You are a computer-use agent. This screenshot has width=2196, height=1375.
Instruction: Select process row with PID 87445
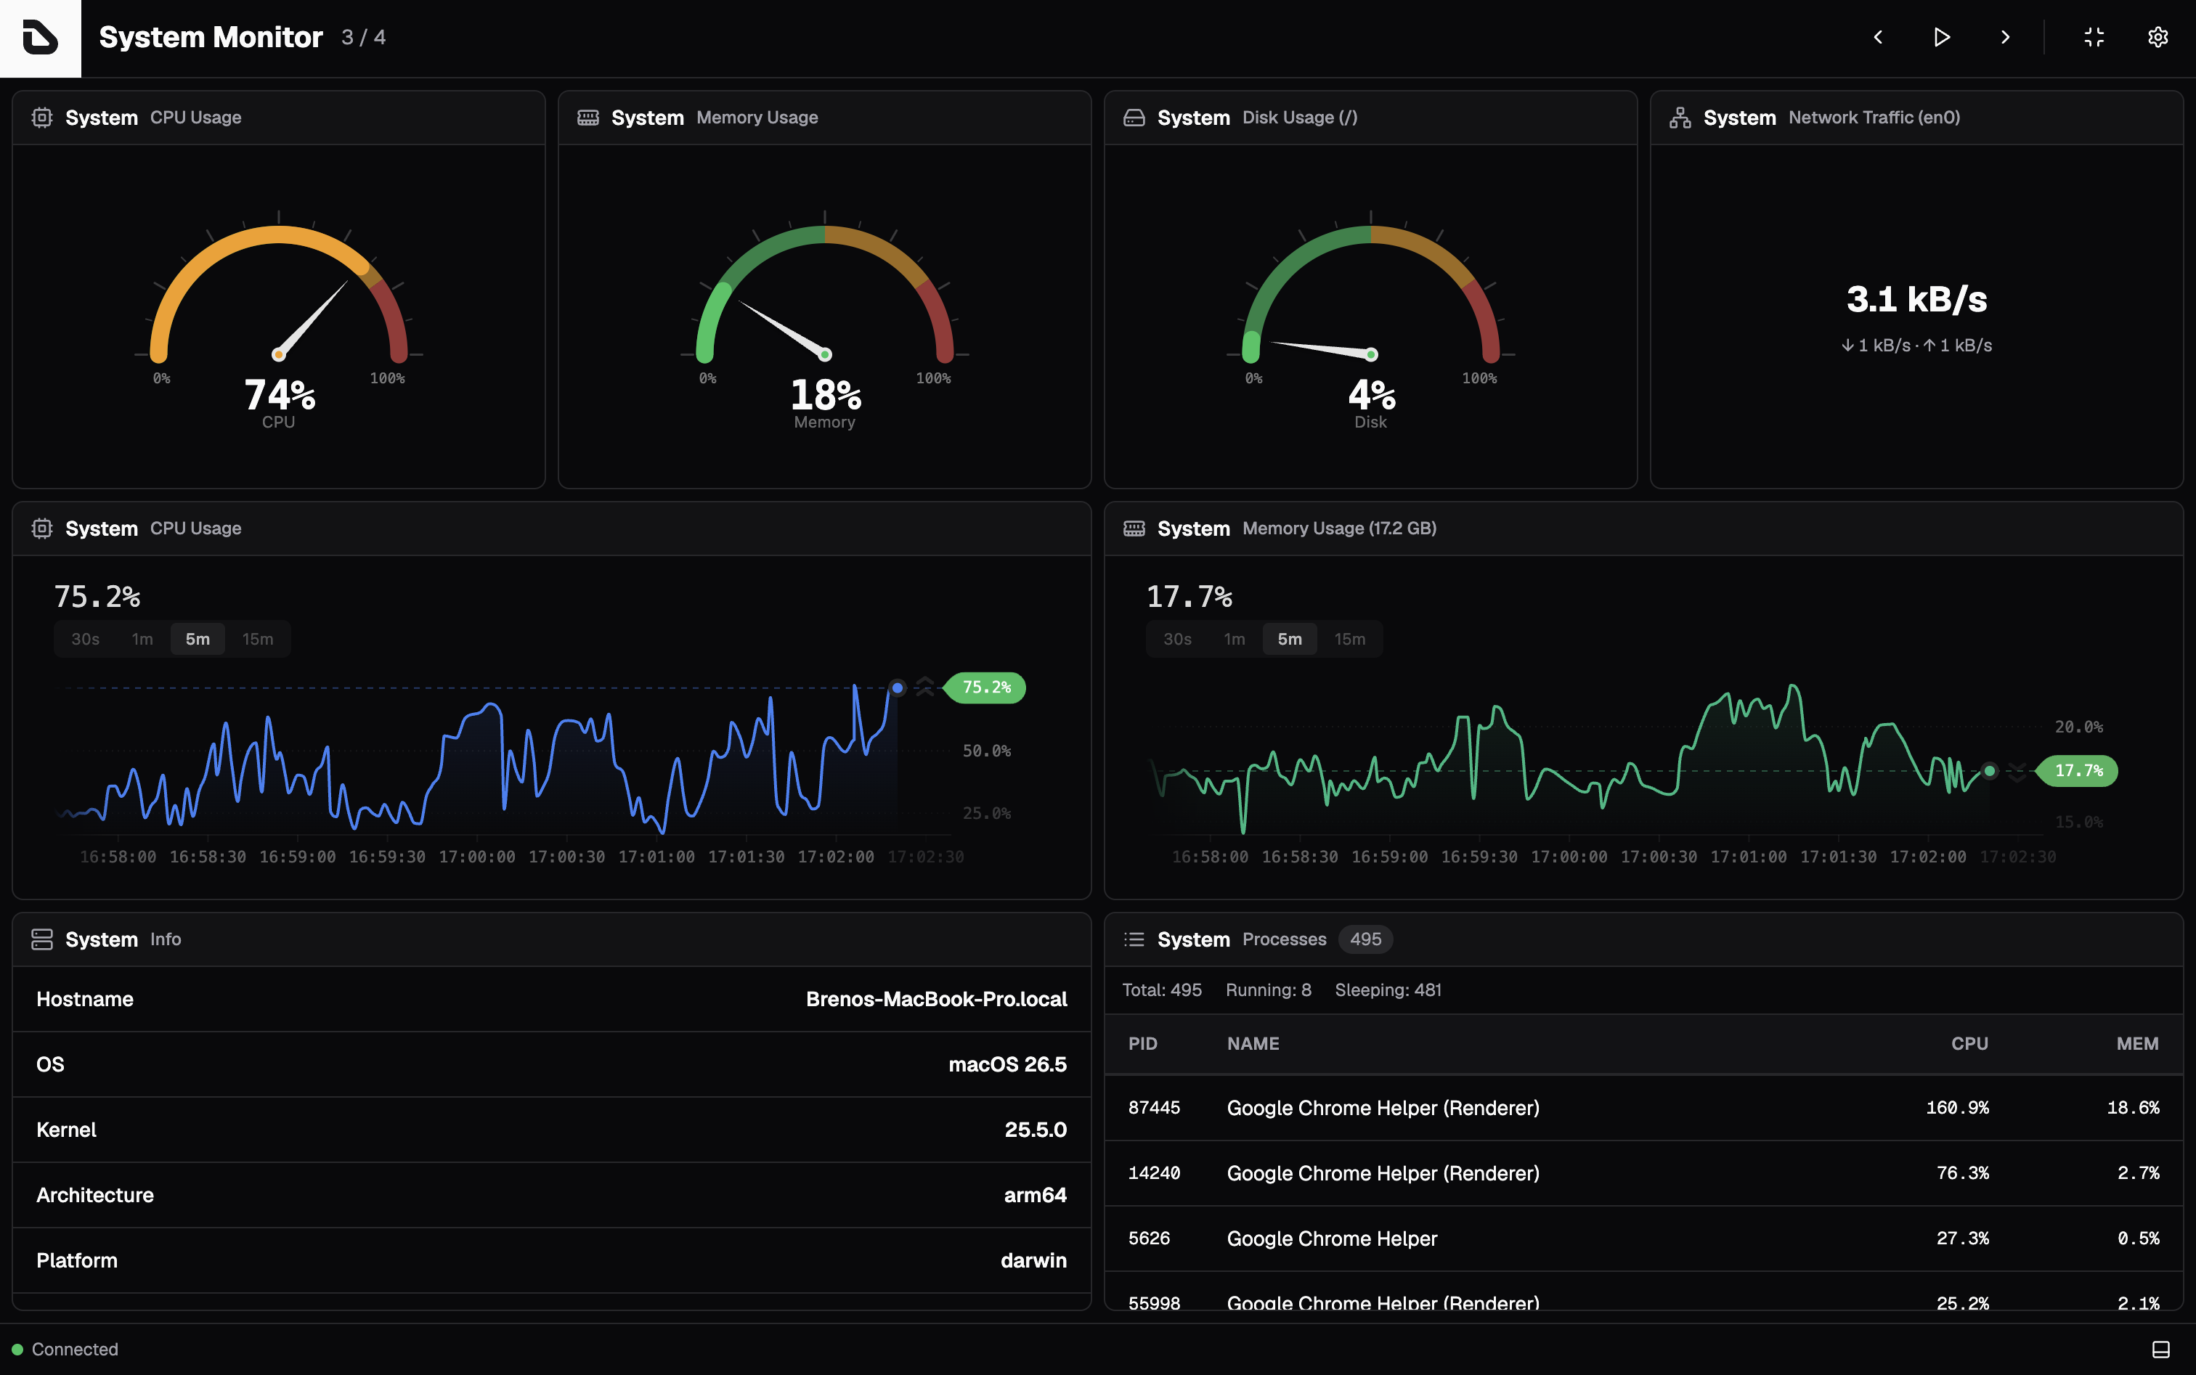tap(1643, 1108)
